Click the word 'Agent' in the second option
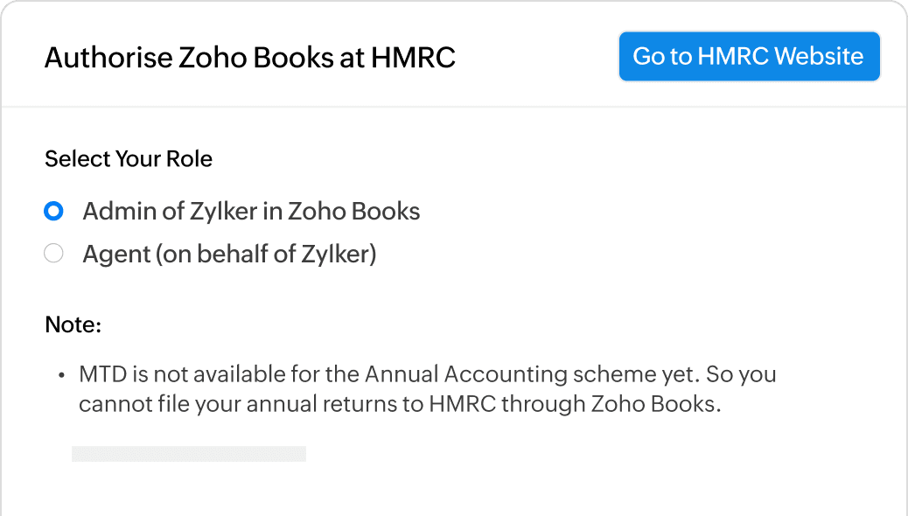The image size is (908, 516). 111,255
